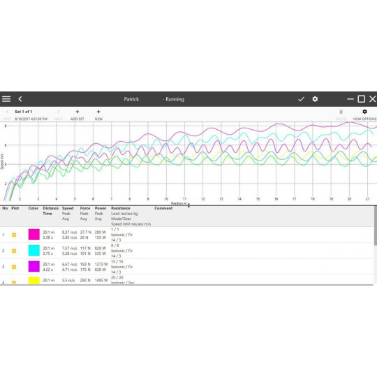This screenshot has height=377, width=377.
Task: Click the 8.37 m/s peak speed value
Action: point(69,232)
